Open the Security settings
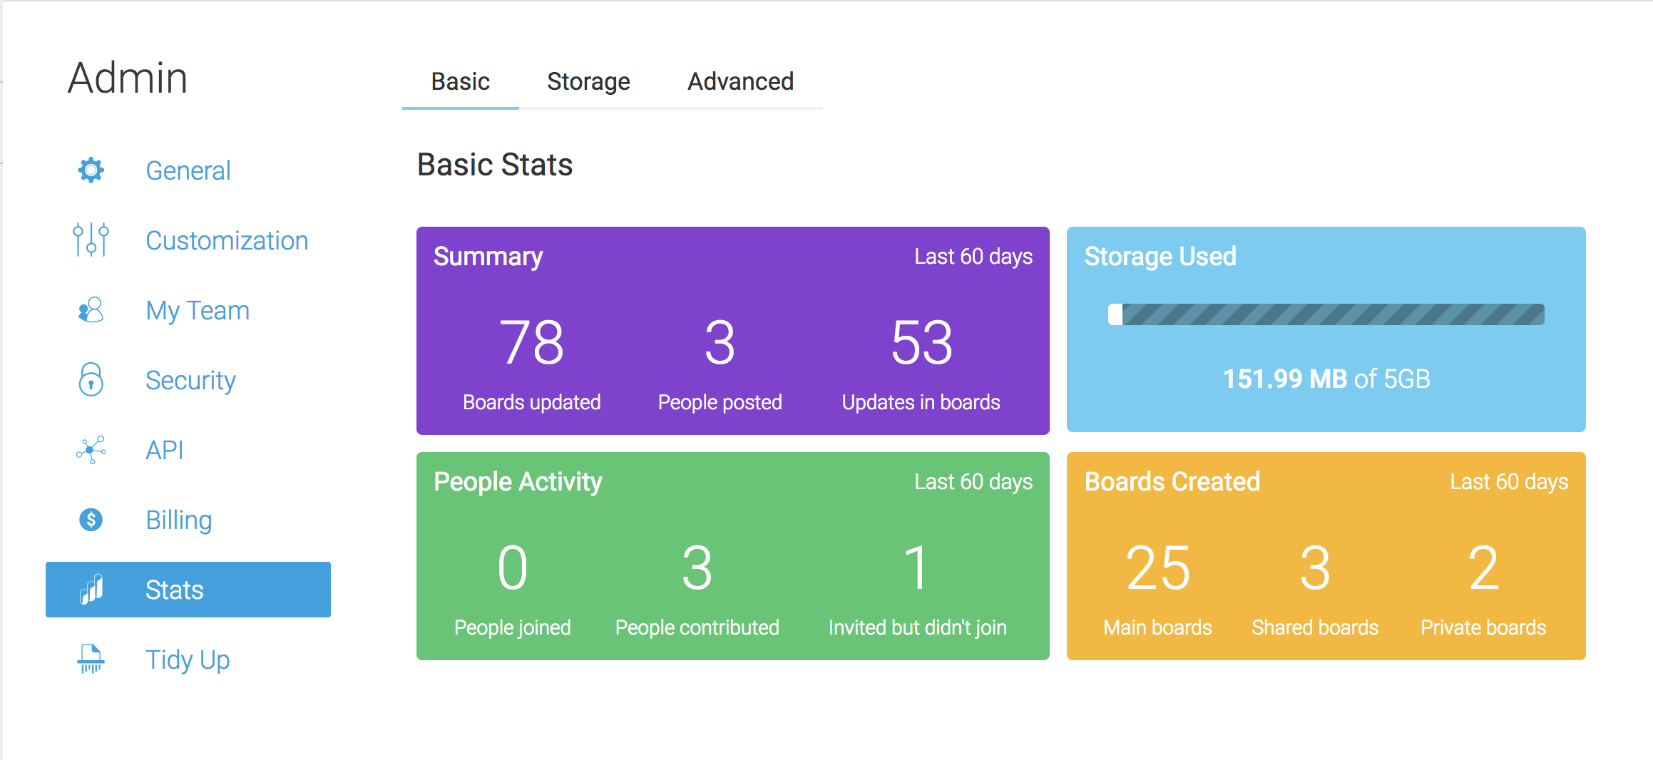The height and width of the screenshot is (760, 1653). click(190, 381)
